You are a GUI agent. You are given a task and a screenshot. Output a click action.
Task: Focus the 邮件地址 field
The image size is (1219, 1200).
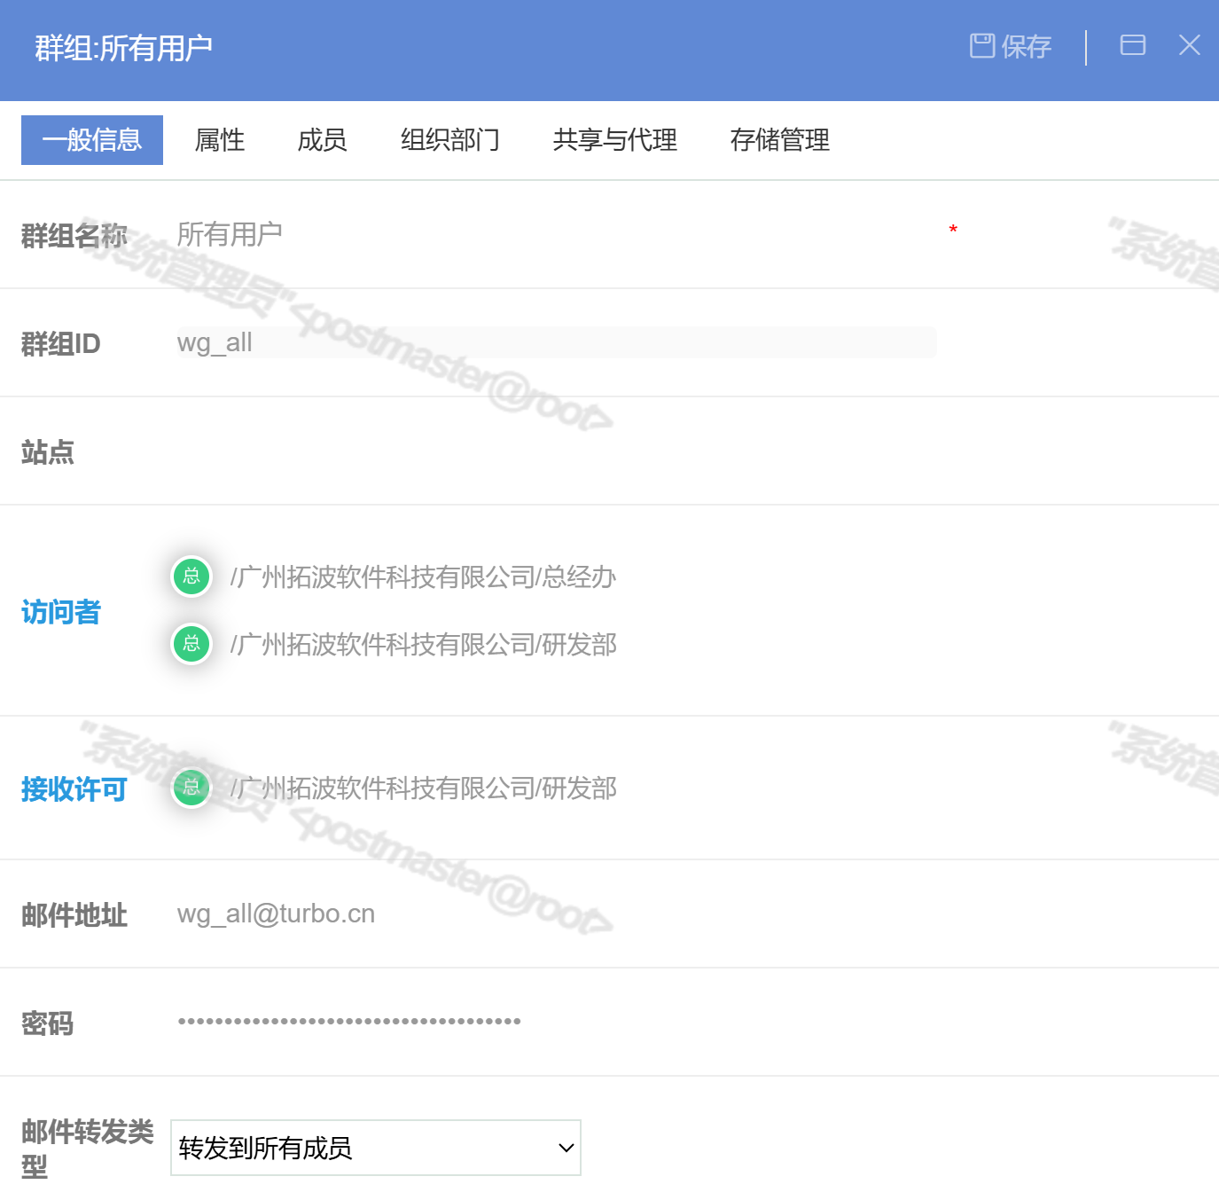click(557, 914)
